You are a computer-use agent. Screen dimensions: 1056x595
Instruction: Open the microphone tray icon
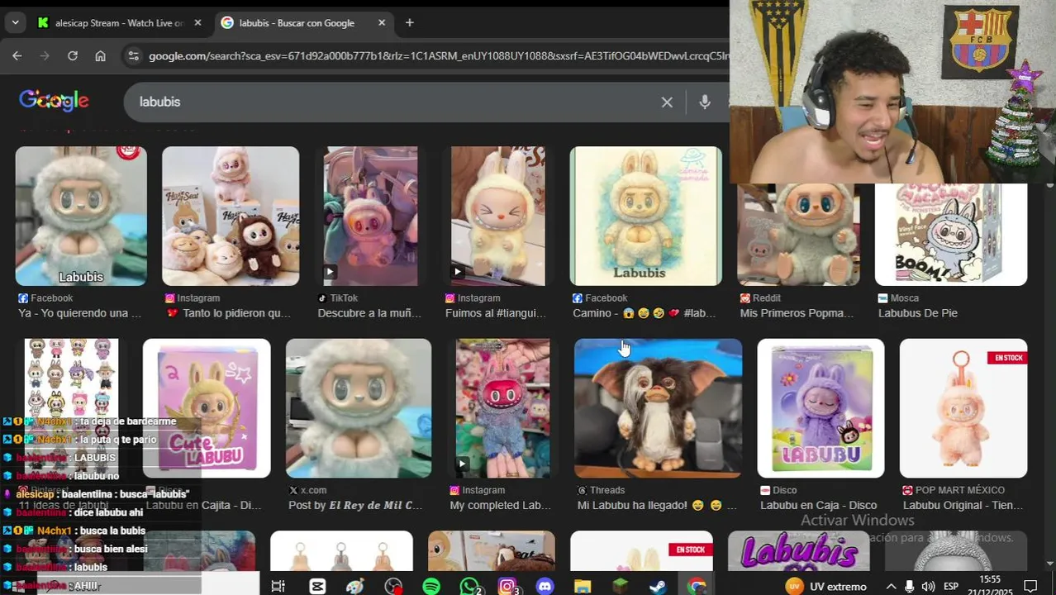pos(909,586)
